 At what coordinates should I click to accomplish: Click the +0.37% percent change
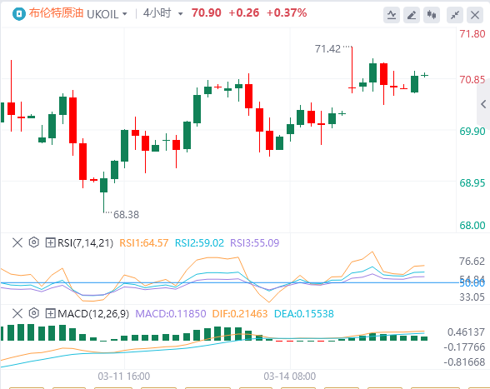tap(287, 12)
